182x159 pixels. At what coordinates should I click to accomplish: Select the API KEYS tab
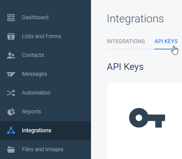click(x=166, y=41)
